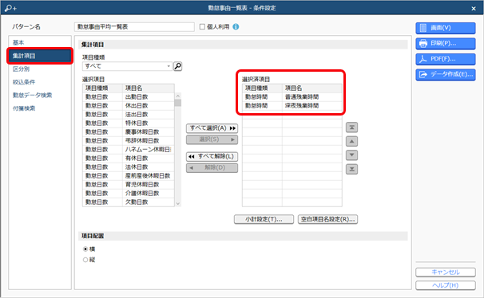Click 項目名 column header in 選択項目 list
484x298 pixels.
tap(149, 88)
